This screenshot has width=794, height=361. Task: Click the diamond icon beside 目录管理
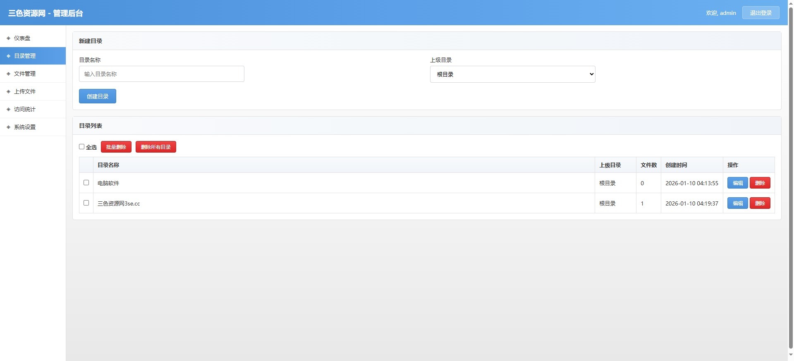8,56
